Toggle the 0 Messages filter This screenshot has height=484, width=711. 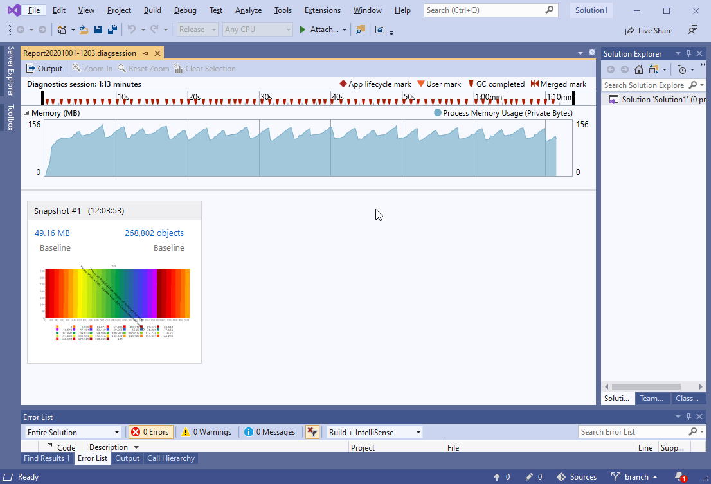pyautogui.click(x=269, y=432)
